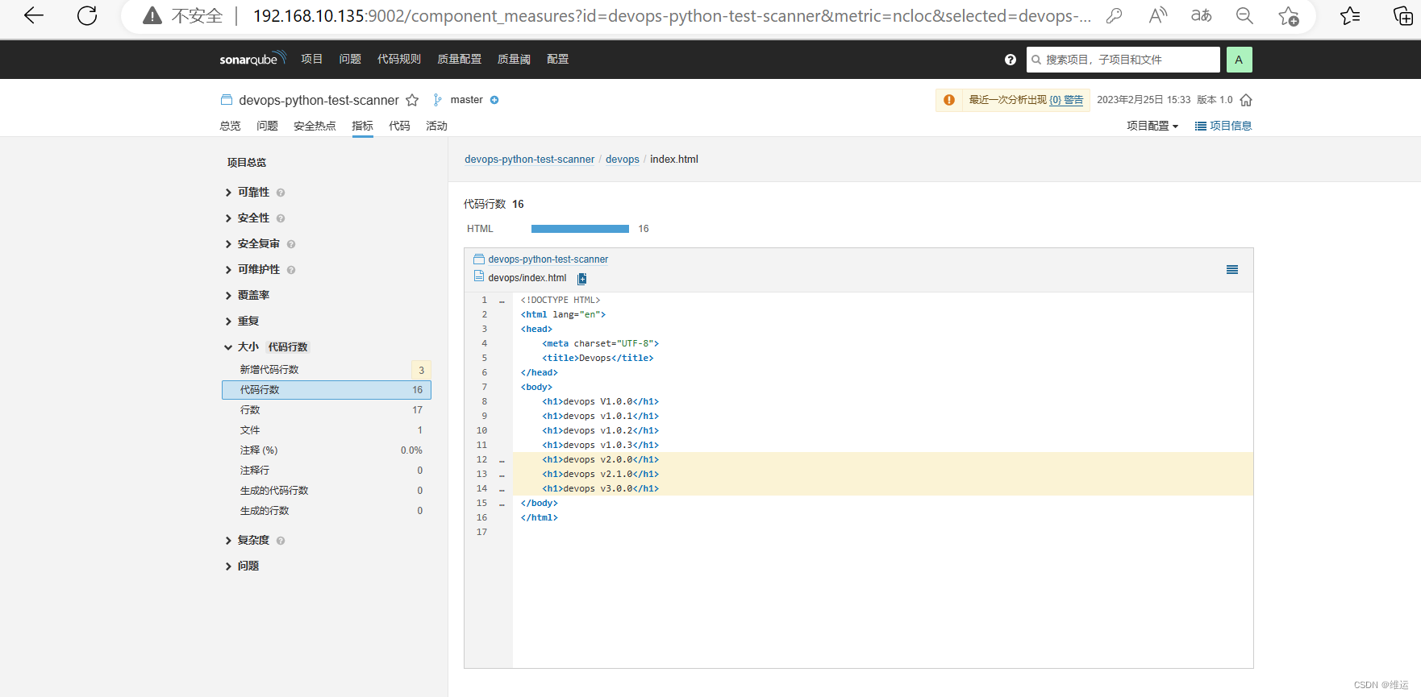Select the 注释 (%) metric row
Screen dimensions: 1421x697
327,450
